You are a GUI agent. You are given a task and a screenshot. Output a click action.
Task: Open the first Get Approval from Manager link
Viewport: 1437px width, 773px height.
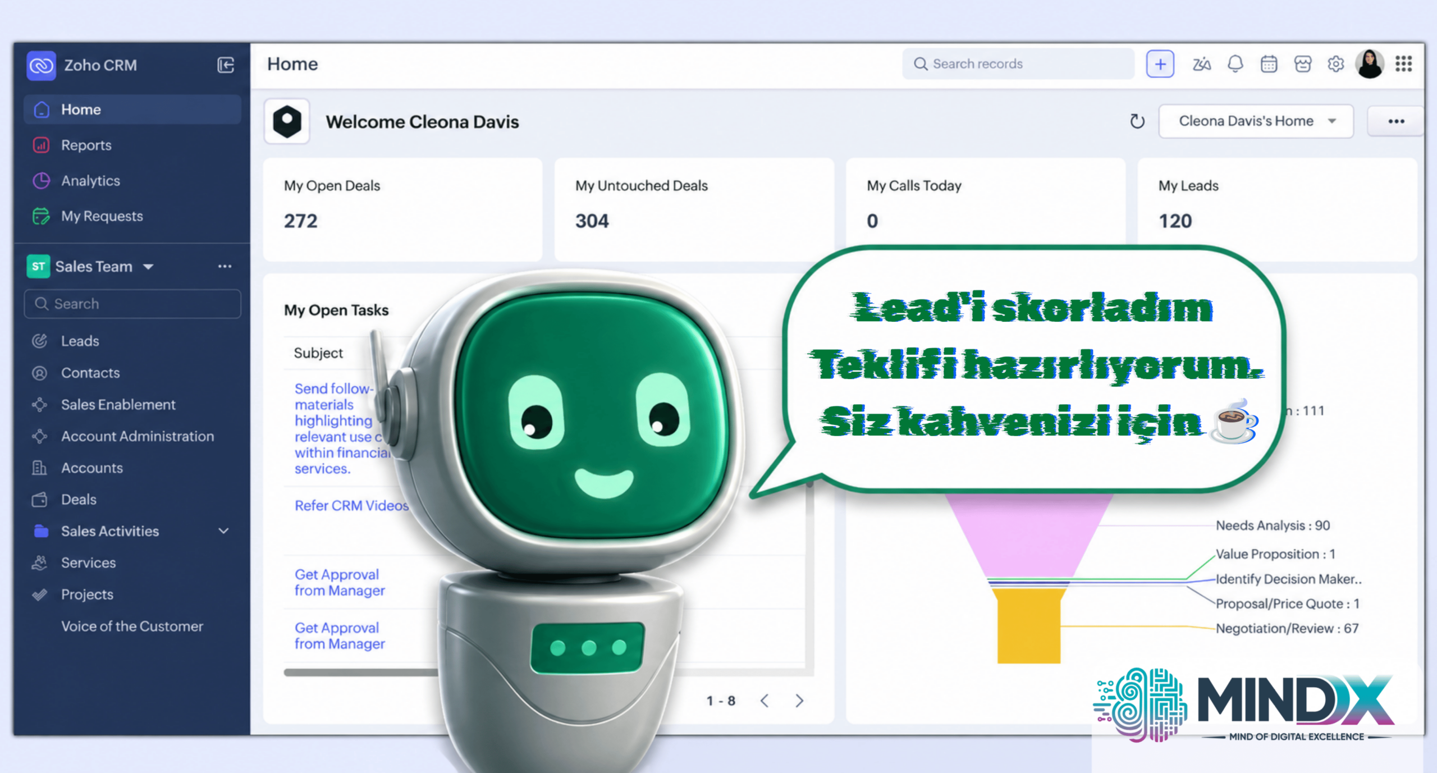pyautogui.click(x=340, y=582)
